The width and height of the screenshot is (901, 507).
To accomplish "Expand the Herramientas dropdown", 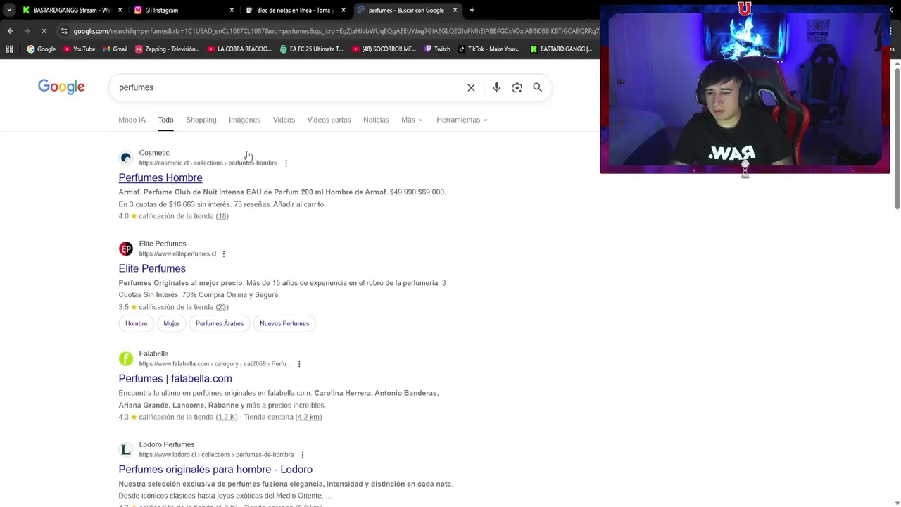I will click(x=462, y=120).
